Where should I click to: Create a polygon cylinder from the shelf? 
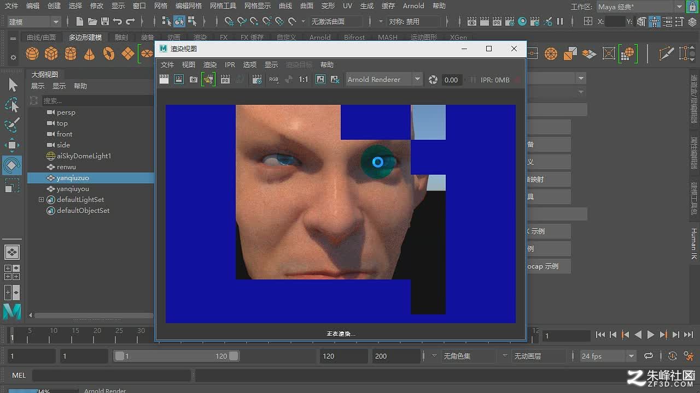click(71, 53)
